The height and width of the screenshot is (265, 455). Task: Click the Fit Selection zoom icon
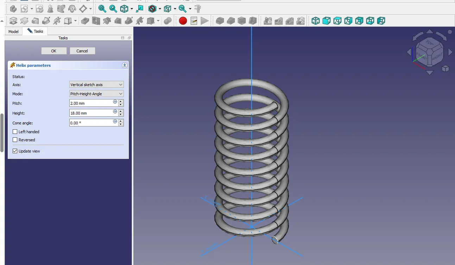coord(113,9)
